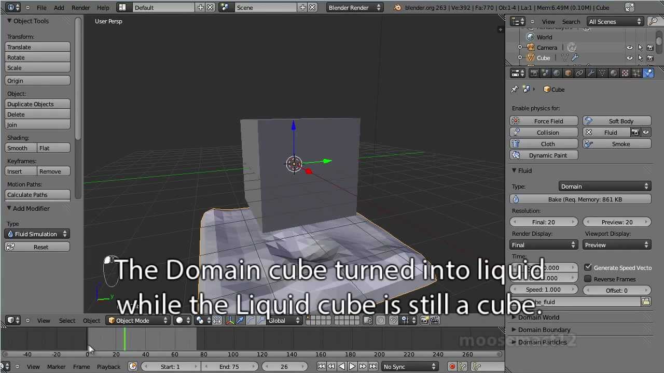
Task: Open the Blender Render engine dropdown
Action: [355, 8]
